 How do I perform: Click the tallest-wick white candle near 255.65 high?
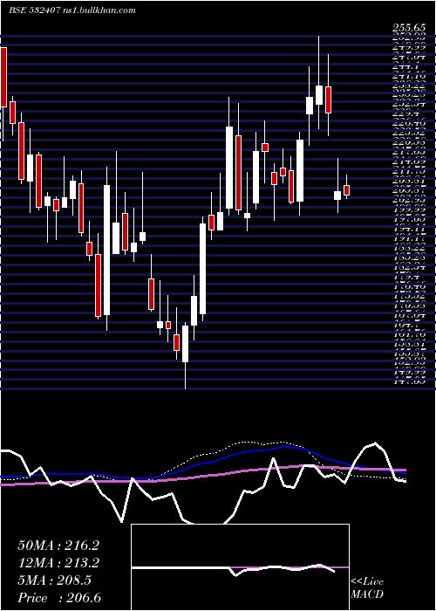click(319, 95)
